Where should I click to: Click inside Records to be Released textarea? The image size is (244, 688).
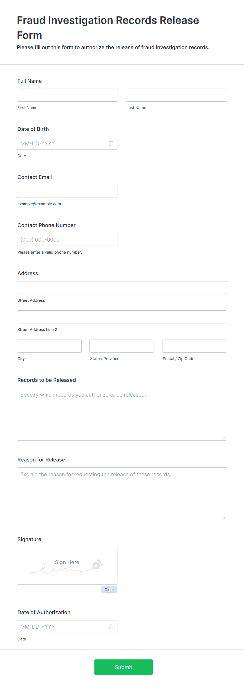click(x=122, y=414)
